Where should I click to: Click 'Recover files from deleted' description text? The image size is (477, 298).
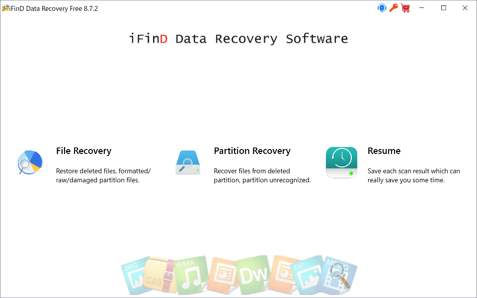point(252,171)
